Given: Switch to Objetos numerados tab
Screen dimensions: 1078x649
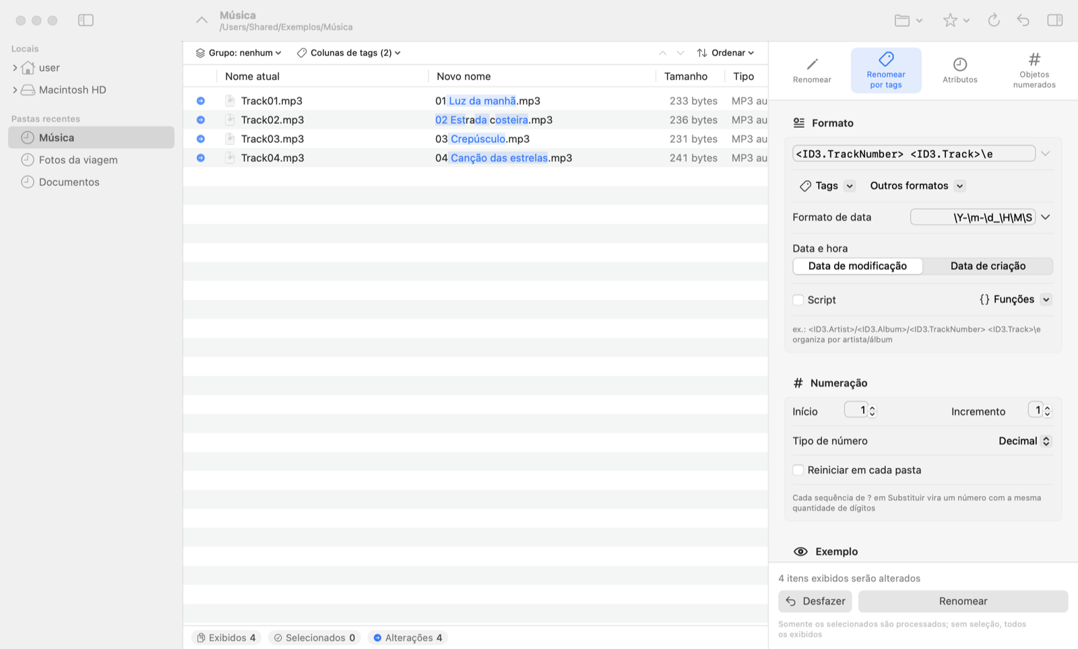Looking at the screenshot, I should [1034, 70].
